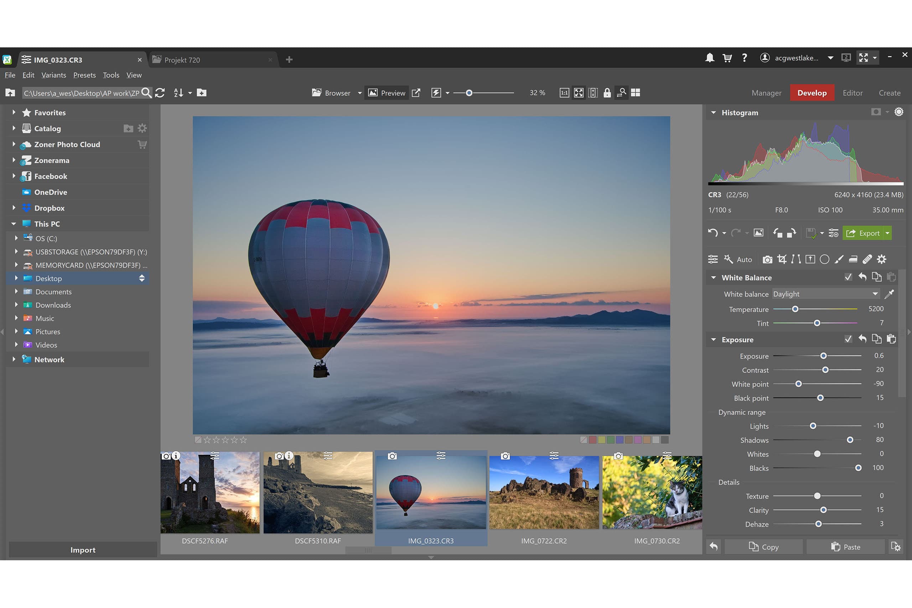The image size is (912, 608).
Task: Open the IMG_0722.CR2 thumbnail
Action: tap(544, 493)
